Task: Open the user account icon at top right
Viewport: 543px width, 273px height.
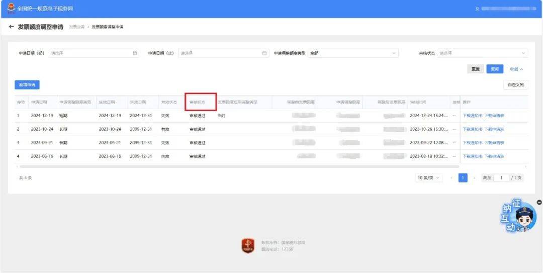Action: coord(477,9)
